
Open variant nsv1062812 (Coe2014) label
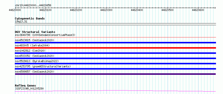[30, 51]
